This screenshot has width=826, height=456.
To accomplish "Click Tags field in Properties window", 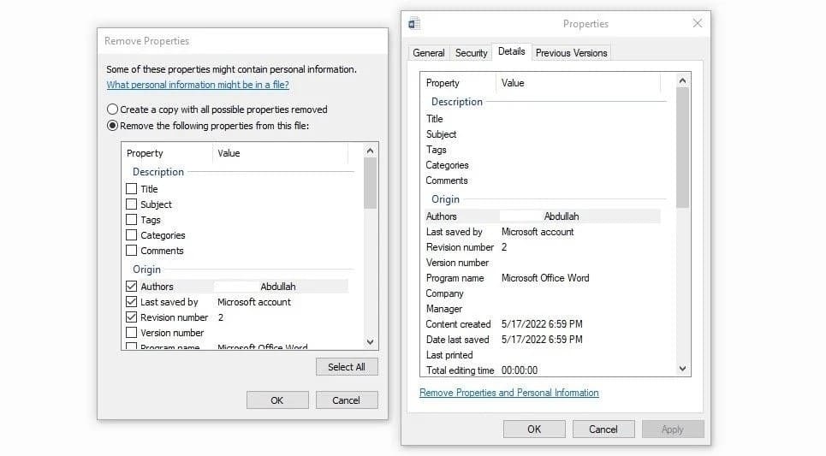I will coord(542,150).
